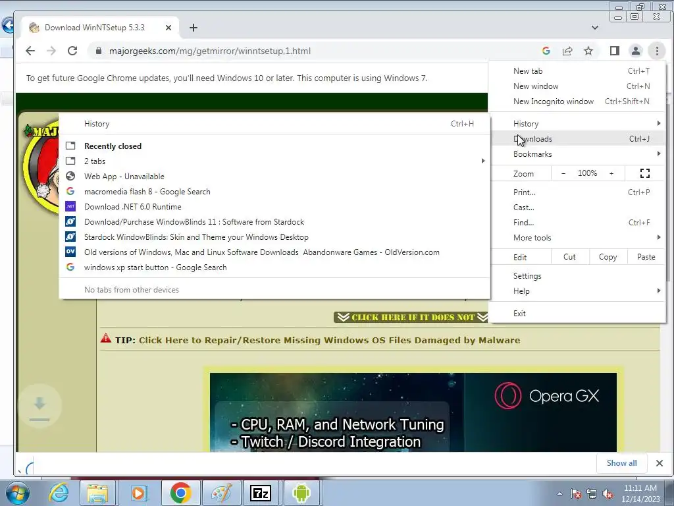Close the downloads bar with X
674x506 pixels.
660,463
